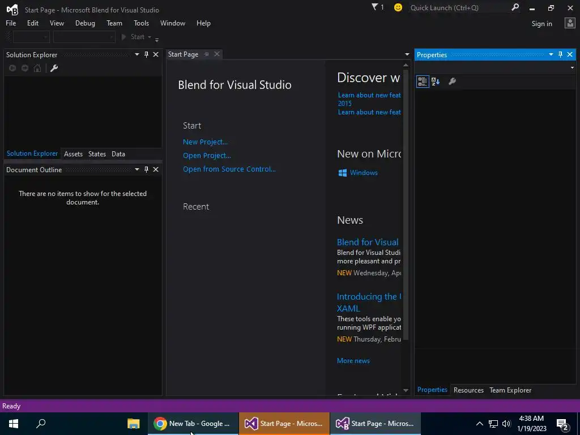The width and height of the screenshot is (580, 435).
Task: Open the Team menu
Action: pyautogui.click(x=114, y=23)
